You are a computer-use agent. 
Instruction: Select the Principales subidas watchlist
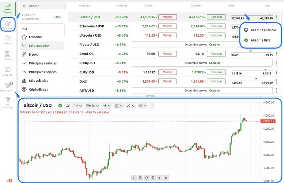[42, 63]
